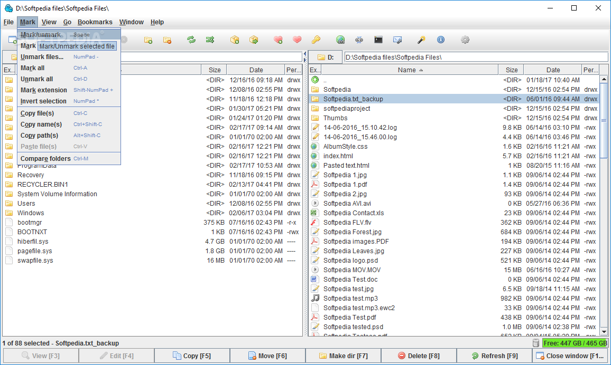This screenshot has height=365, width=611.
Task: Collapse left panel with splitter left arrow
Action: [x=305, y=54]
